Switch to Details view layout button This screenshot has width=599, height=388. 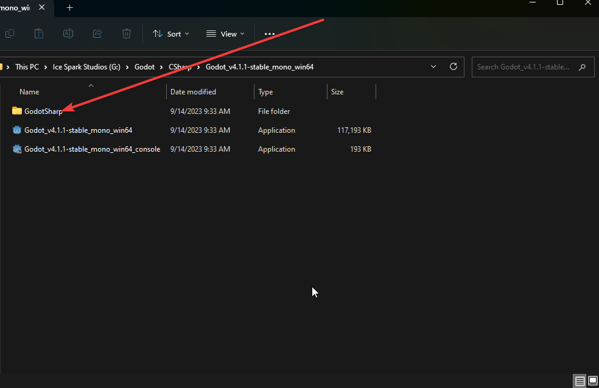point(580,381)
